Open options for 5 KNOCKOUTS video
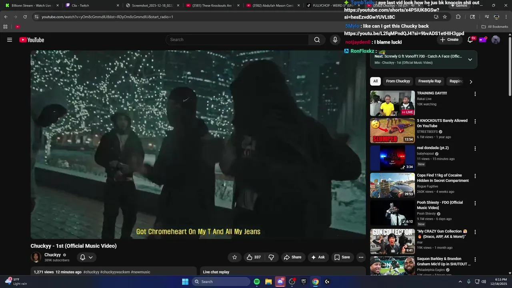The width and height of the screenshot is (512, 288). (x=475, y=121)
